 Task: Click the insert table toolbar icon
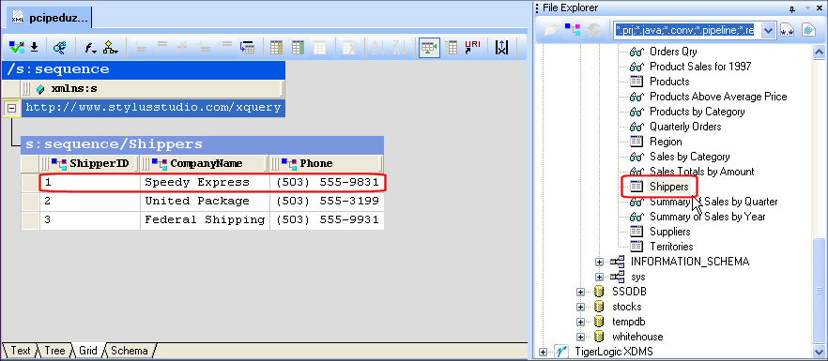click(x=247, y=48)
